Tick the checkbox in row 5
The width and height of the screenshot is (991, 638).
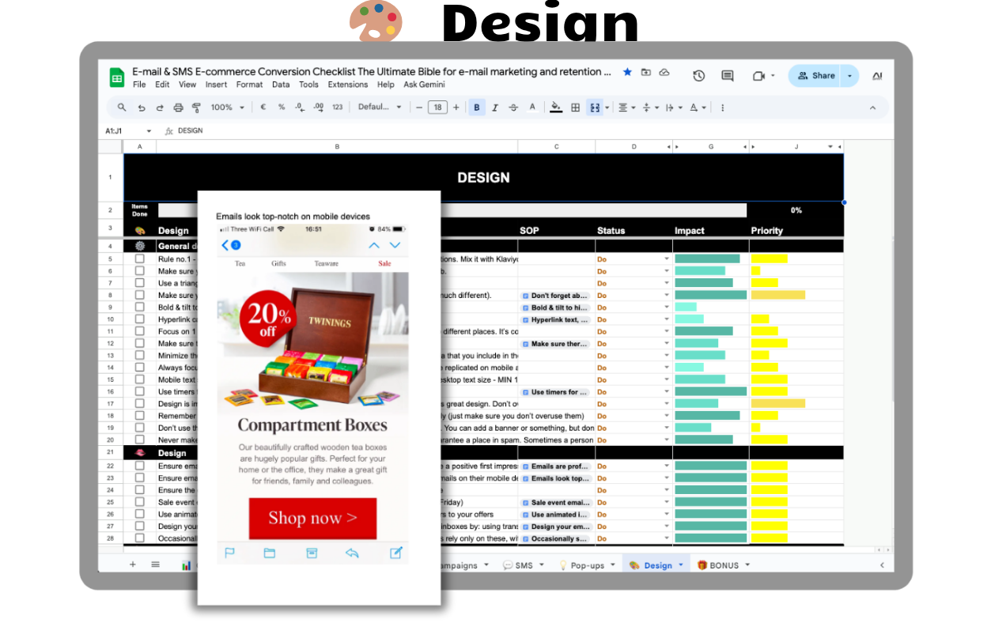pos(140,259)
